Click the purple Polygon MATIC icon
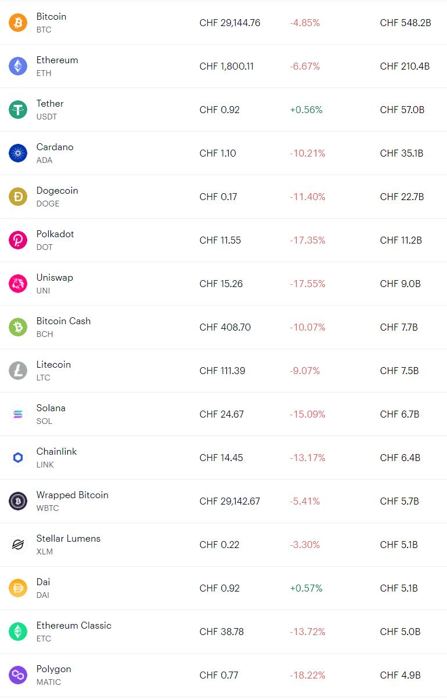 click(18, 675)
